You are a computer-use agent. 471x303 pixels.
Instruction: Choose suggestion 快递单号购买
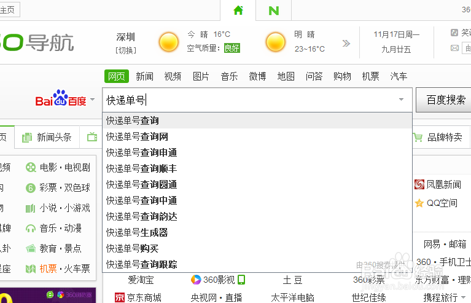tap(257, 248)
